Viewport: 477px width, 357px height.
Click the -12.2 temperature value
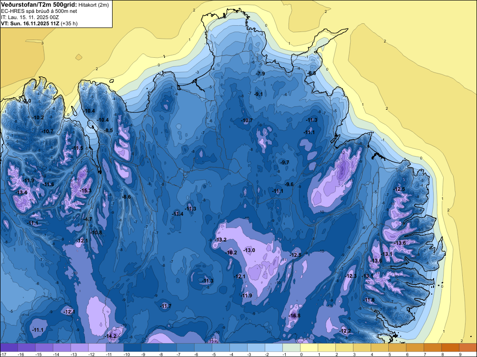click(x=345, y=331)
